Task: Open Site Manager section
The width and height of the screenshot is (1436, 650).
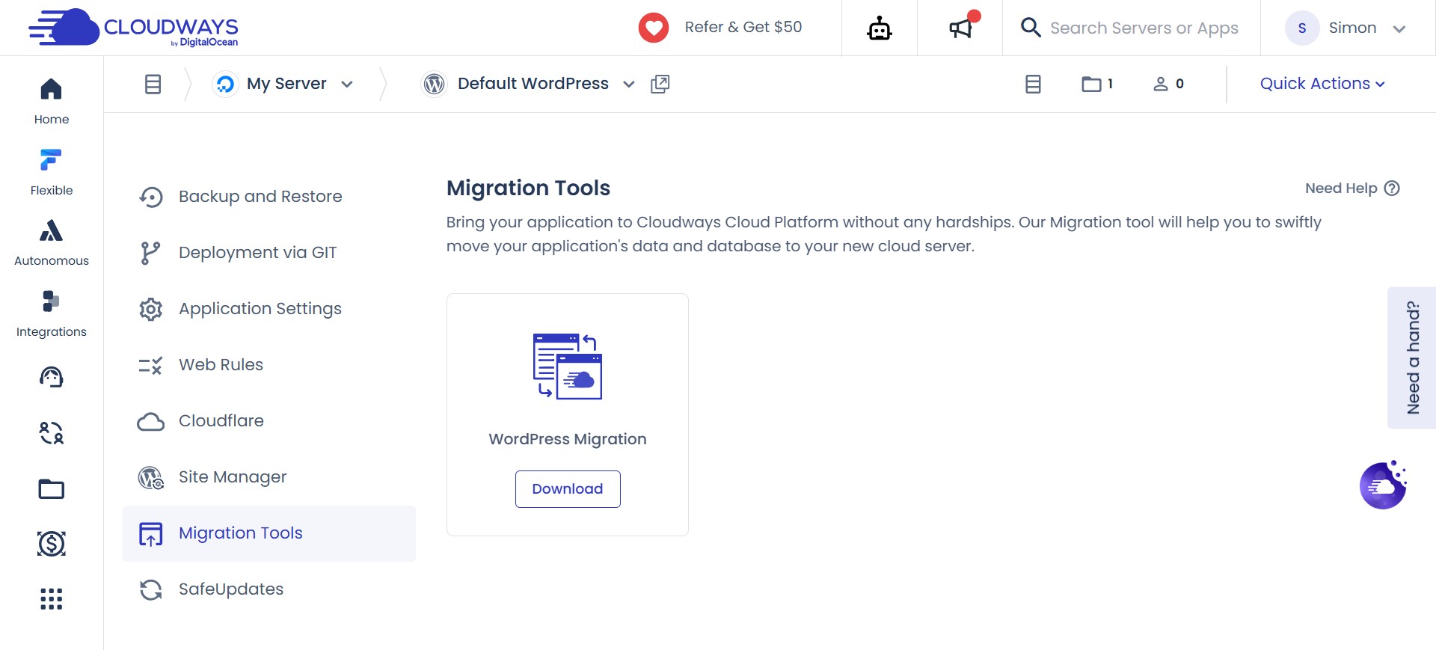Action: click(x=269, y=477)
